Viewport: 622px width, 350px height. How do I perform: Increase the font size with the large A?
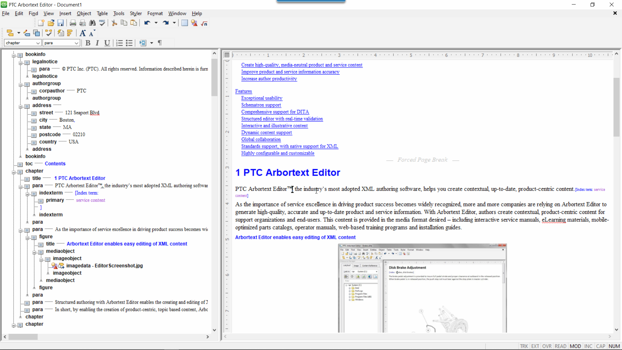[83, 33]
